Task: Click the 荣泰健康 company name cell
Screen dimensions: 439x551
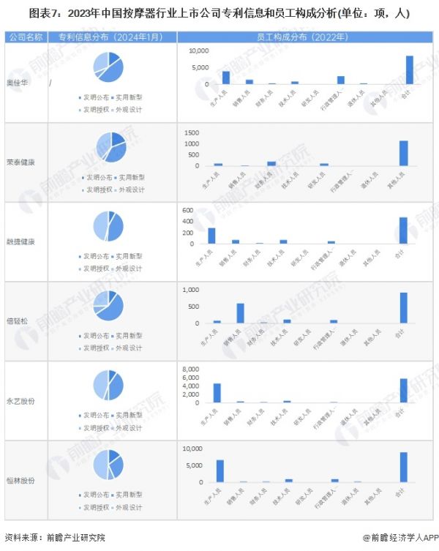Action: pos(24,162)
